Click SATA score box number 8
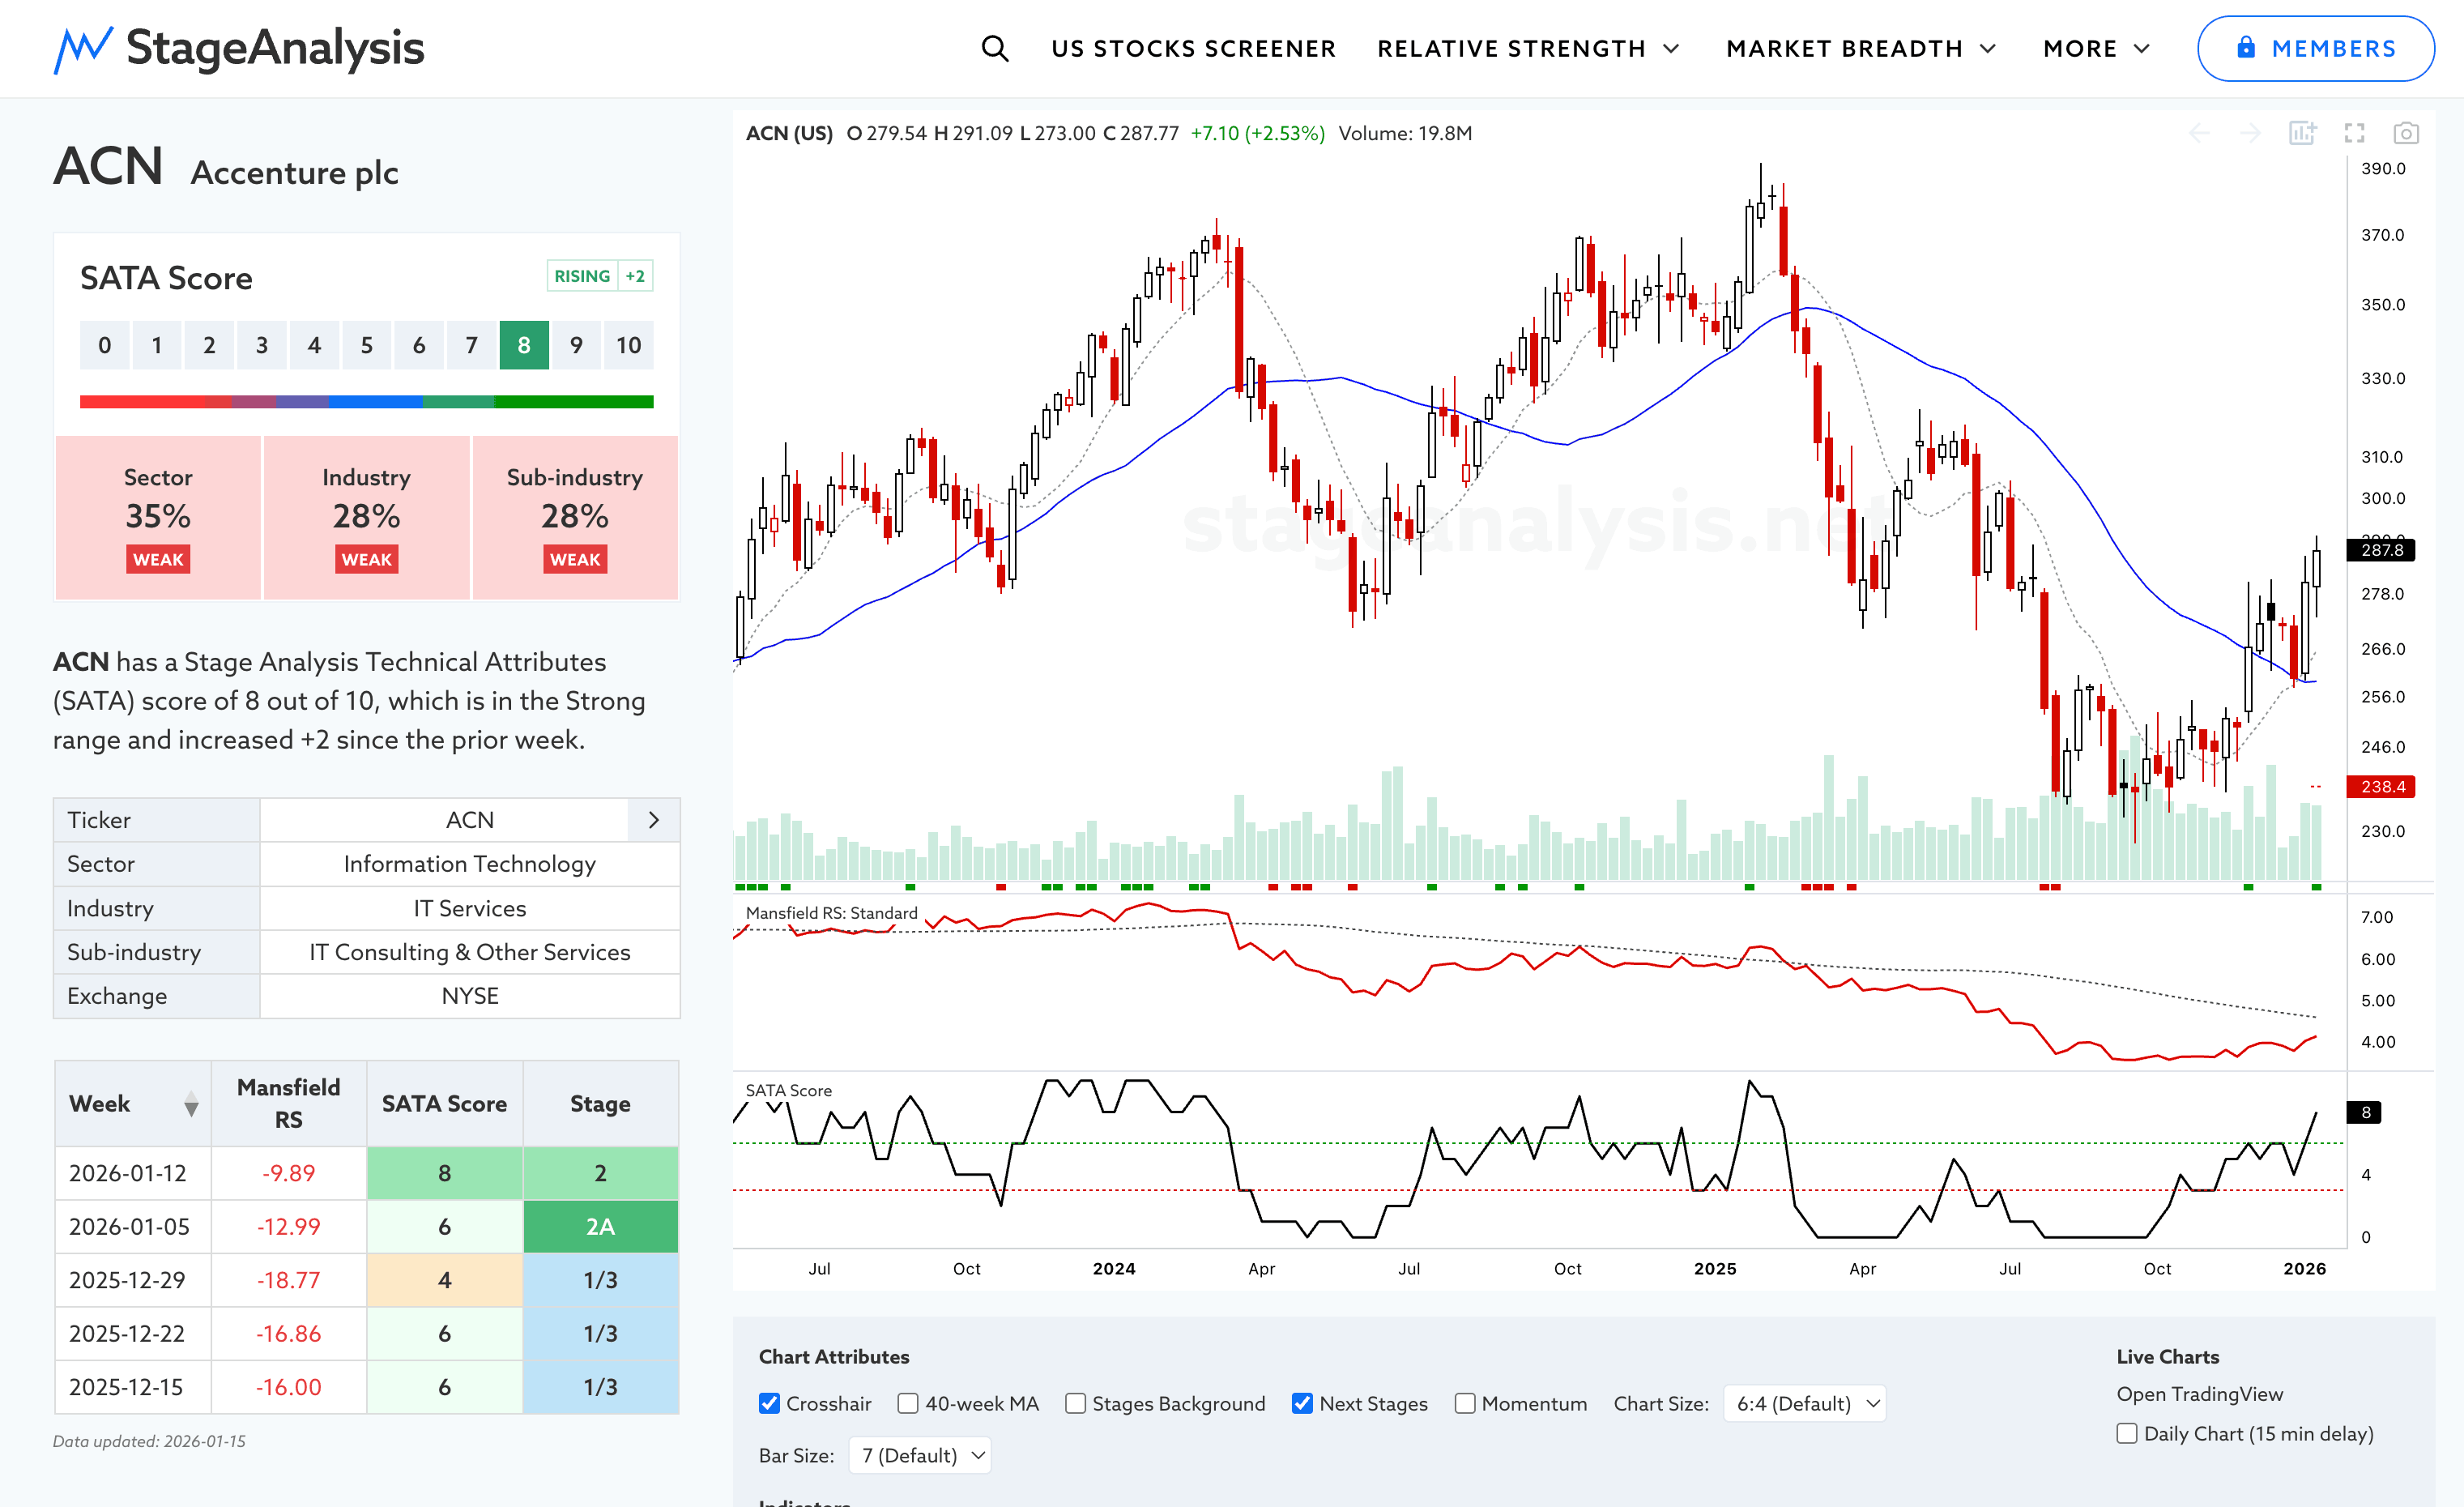The image size is (2464, 1507). click(x=524, y=345)
